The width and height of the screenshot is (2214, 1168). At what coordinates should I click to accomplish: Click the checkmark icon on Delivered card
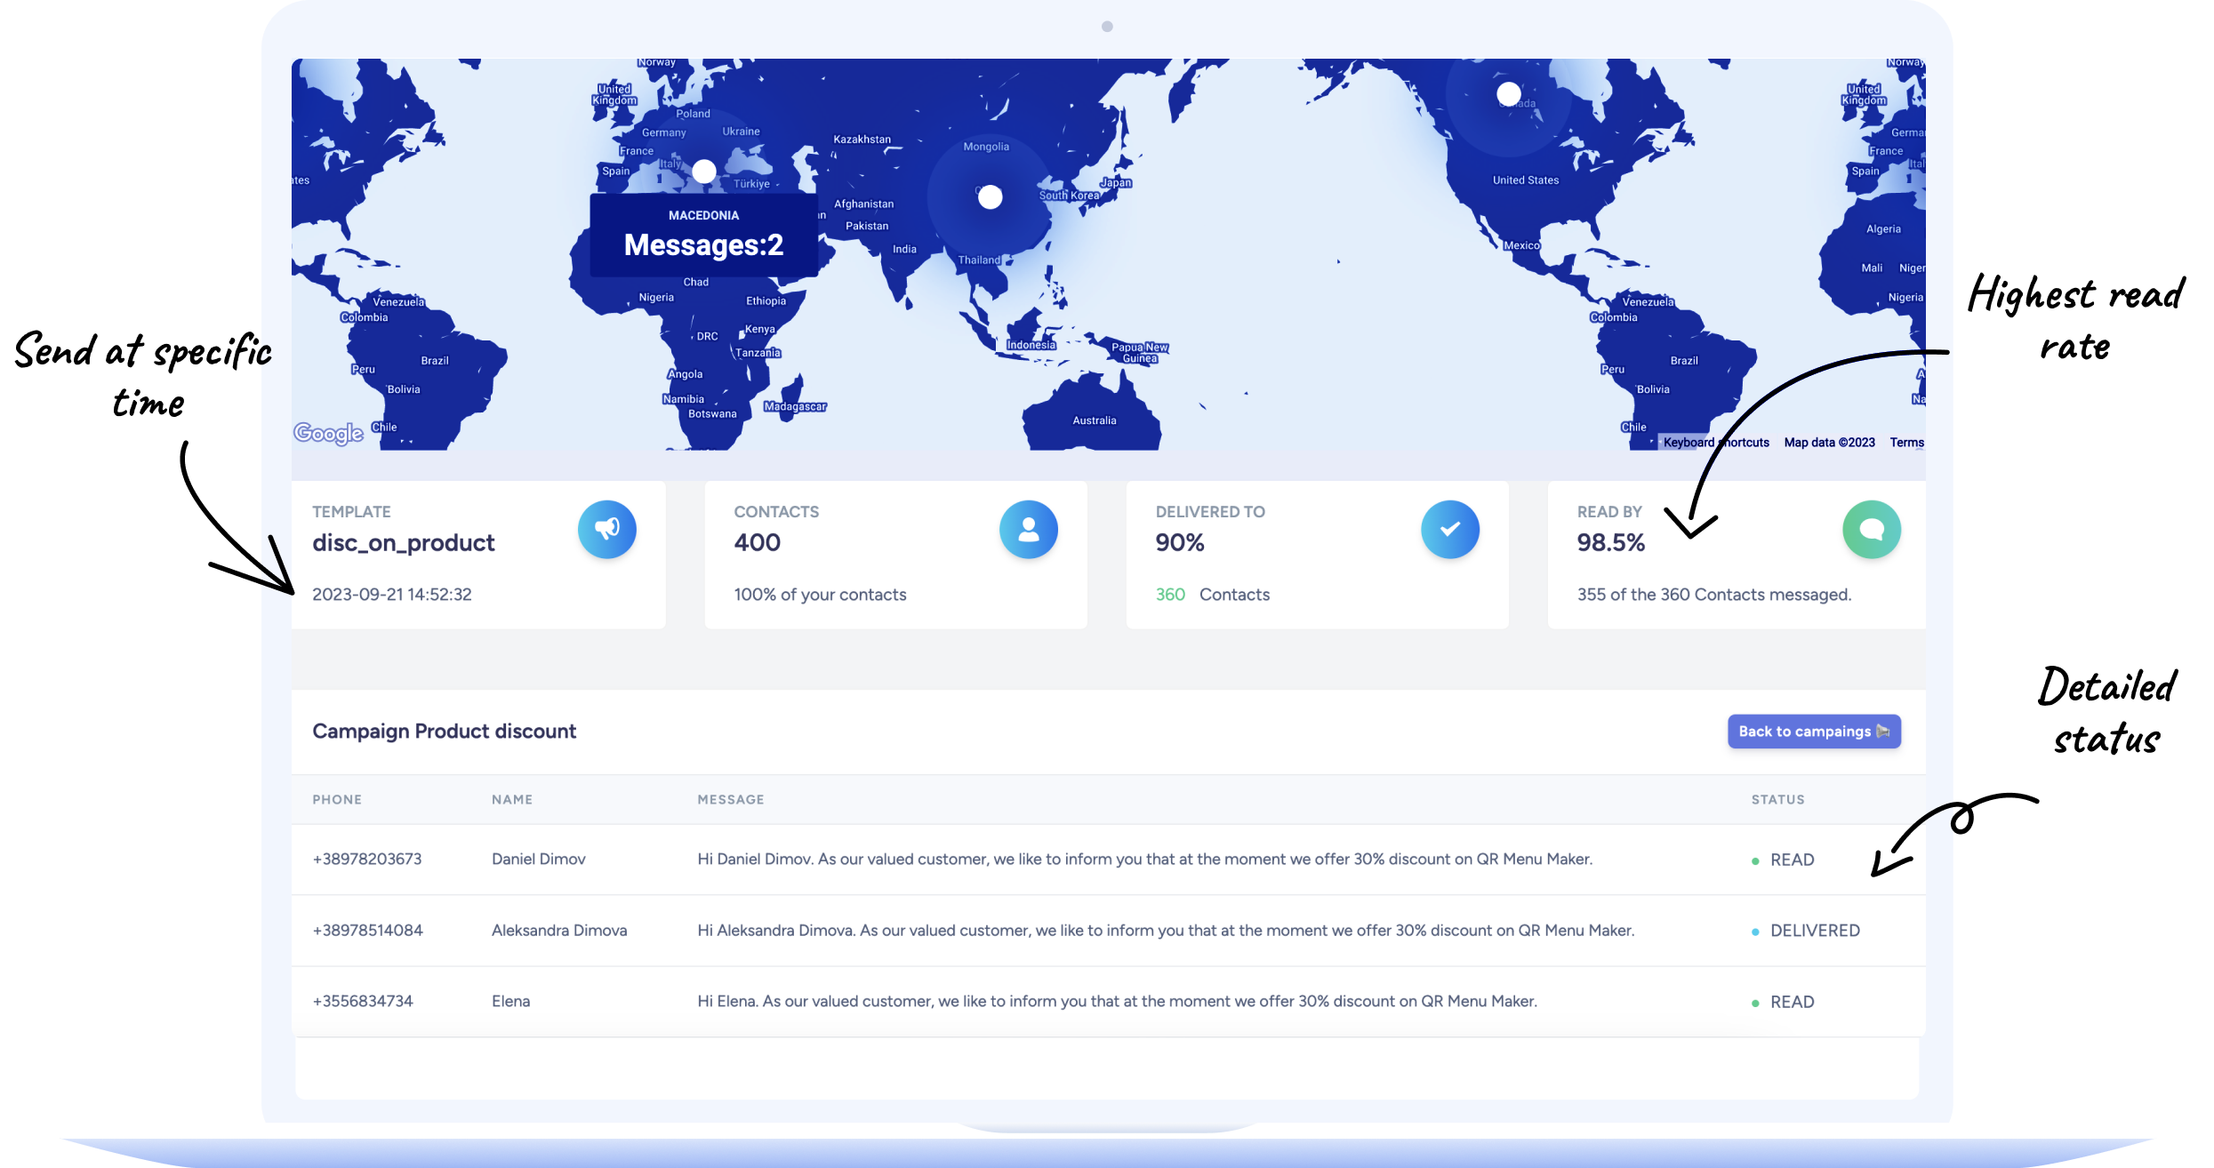1450,530
